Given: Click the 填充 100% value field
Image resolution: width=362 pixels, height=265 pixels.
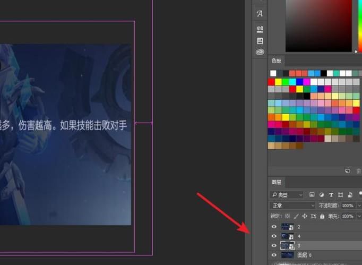Looking at the screenshot, I should pos(349,216).
